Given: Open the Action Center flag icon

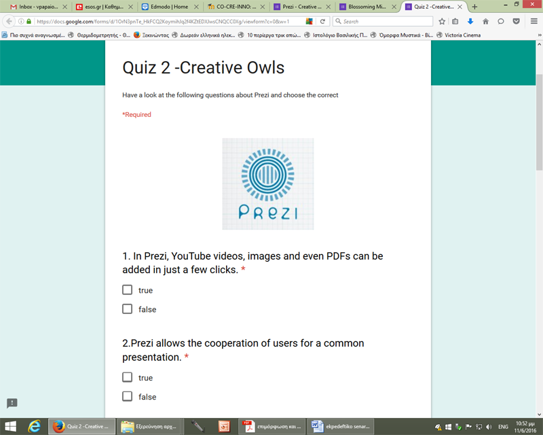Looking at the screenshot, I should click(468, 427).
